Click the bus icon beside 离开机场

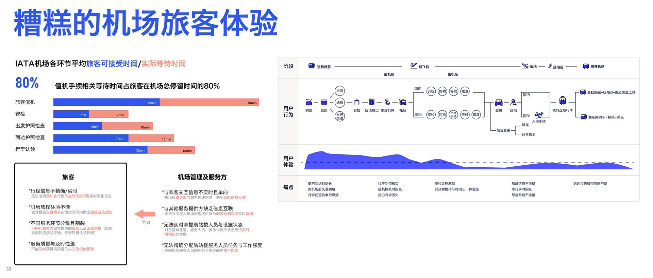586,66
